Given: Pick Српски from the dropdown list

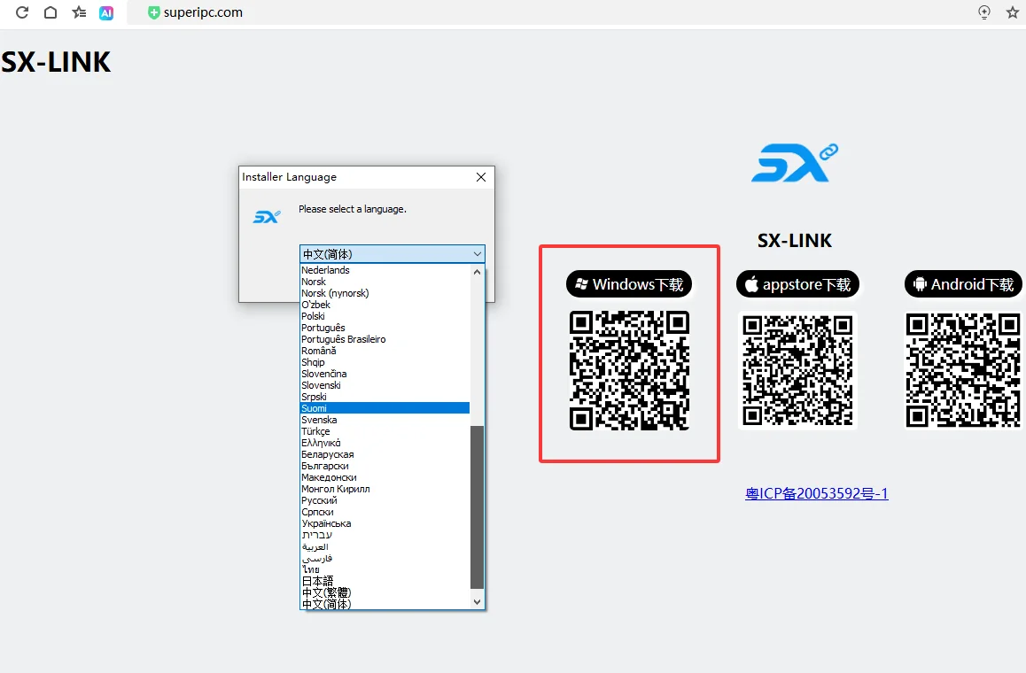Looking at the screenshot, I should [x=385, y=512].
